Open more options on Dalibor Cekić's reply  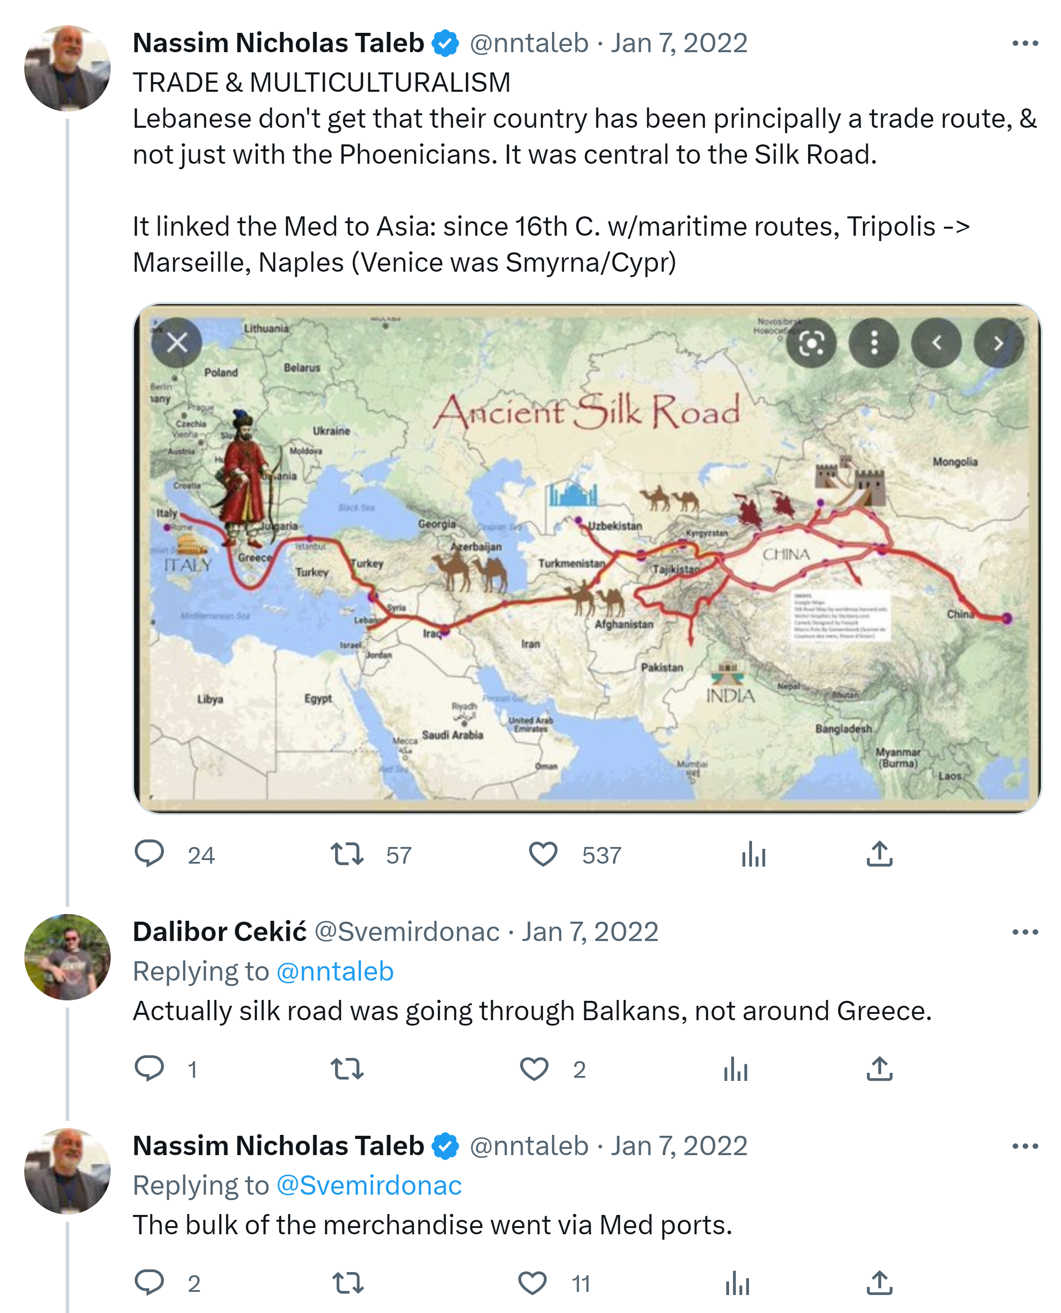pyautogui.click(x=1025, y=932)
